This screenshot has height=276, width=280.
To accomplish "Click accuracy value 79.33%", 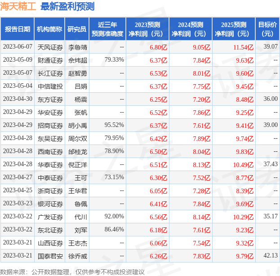I will coord(114,60).
